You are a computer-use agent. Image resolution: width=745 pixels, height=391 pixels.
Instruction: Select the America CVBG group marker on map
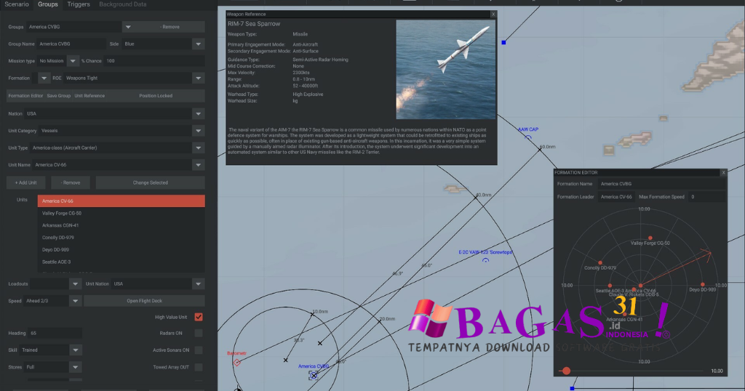(x=314, y=375)
